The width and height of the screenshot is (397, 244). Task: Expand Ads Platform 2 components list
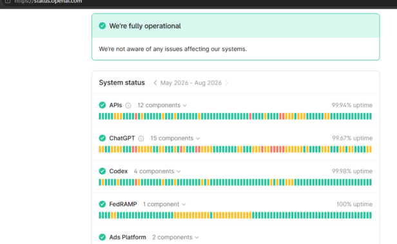[175, 237]
